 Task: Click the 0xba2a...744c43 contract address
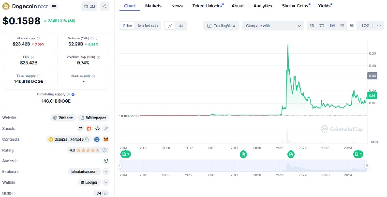tap(69, 139)
